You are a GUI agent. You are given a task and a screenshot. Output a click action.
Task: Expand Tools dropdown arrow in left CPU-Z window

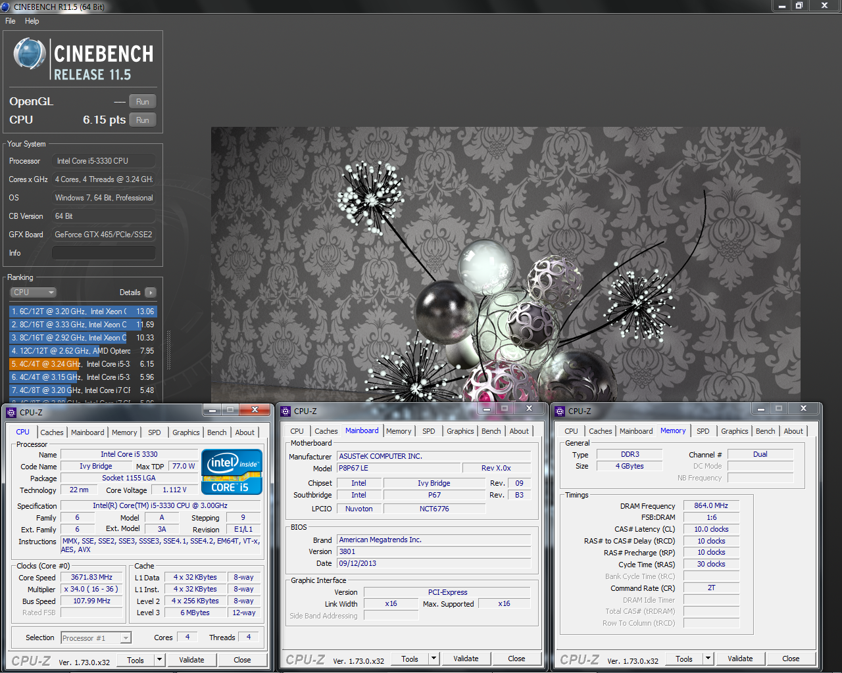pyautogui.click(x=159, y=661)
